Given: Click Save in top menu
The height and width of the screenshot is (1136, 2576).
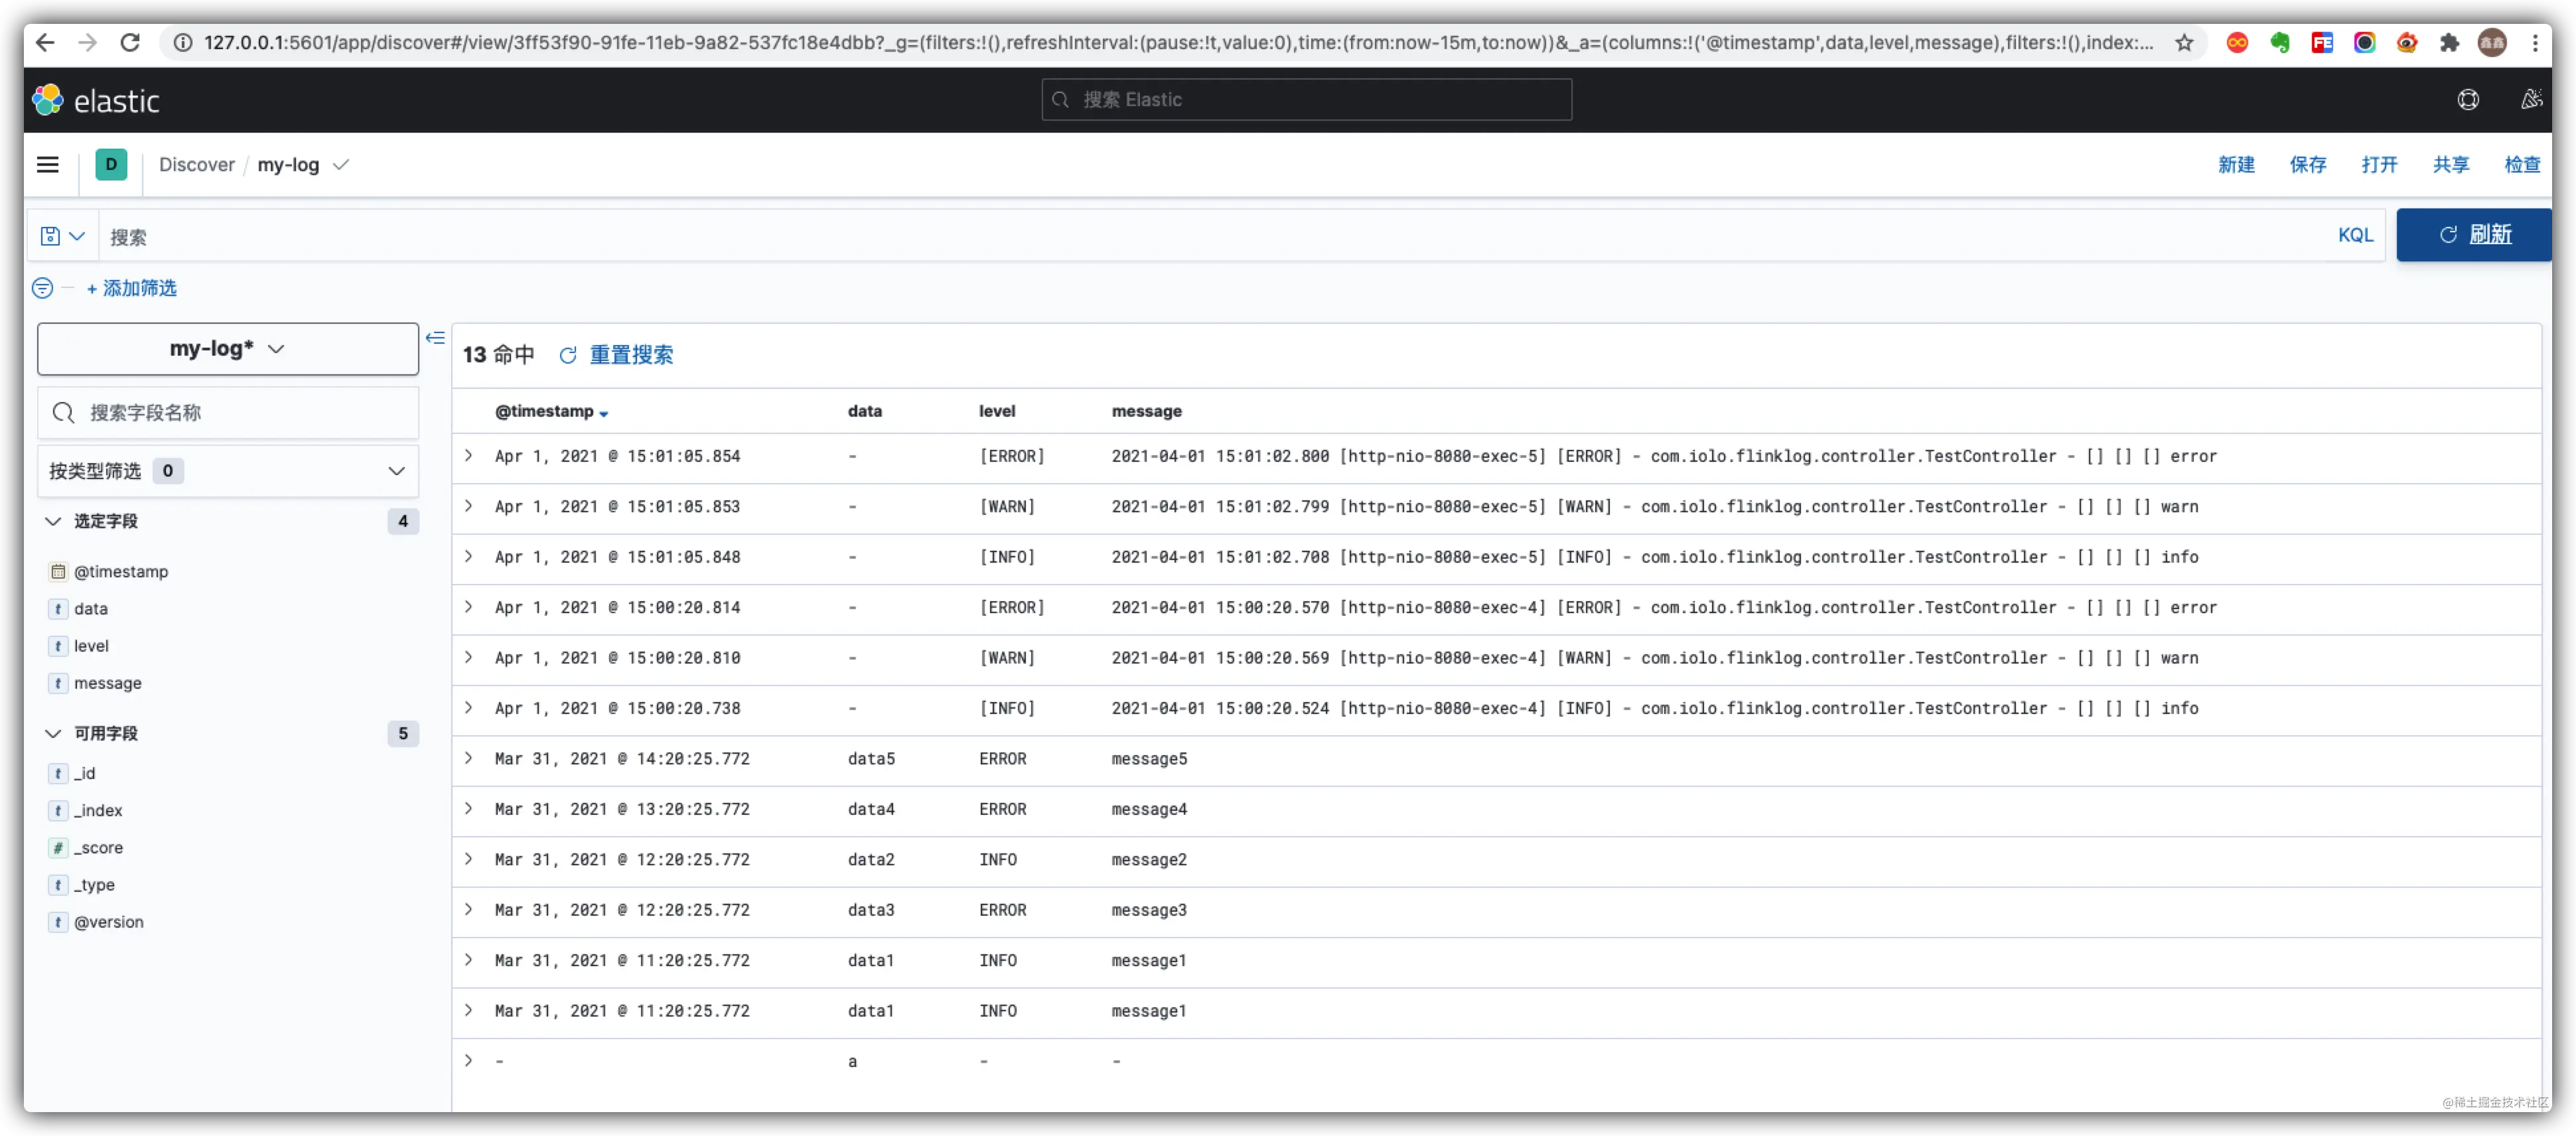Looking at the screenshot, I should click(2308, 165).
